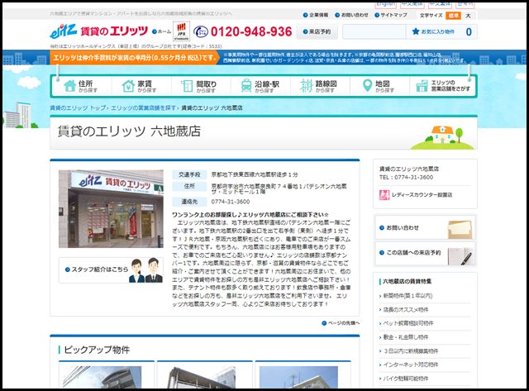The width and height of the screenshot is (529, 391).
Task: Select 標準 text size
Action: coord(453,16)
